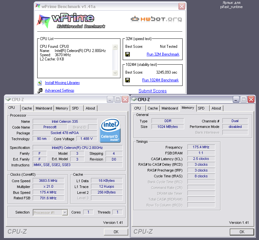Click the Intel Celeron D inside logo
Image resolution: width=259 pixels, height=240 pixels.
[x=110, y=130]
